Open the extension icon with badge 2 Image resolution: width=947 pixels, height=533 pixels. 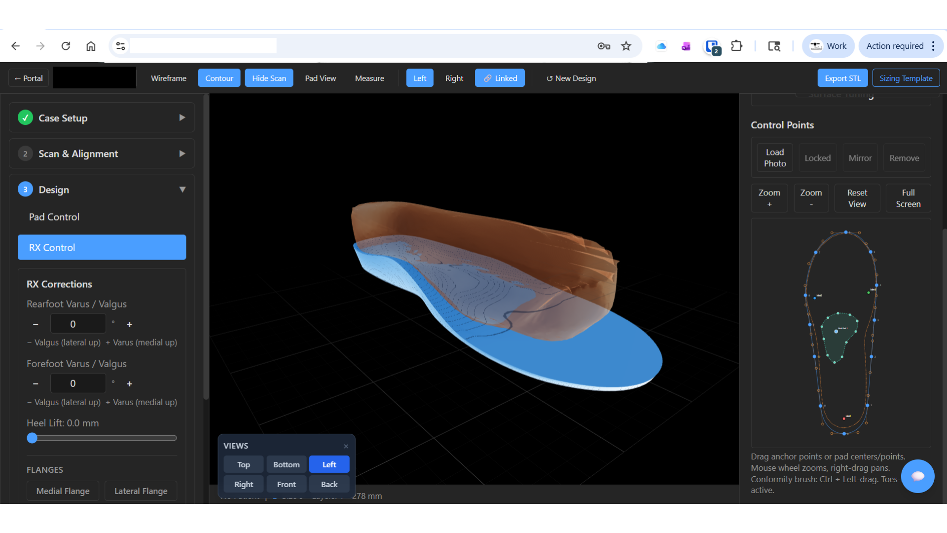(x=712, y=47)
